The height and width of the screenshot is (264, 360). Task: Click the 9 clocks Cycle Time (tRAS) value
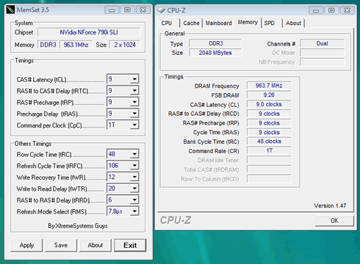pos(269,132)
